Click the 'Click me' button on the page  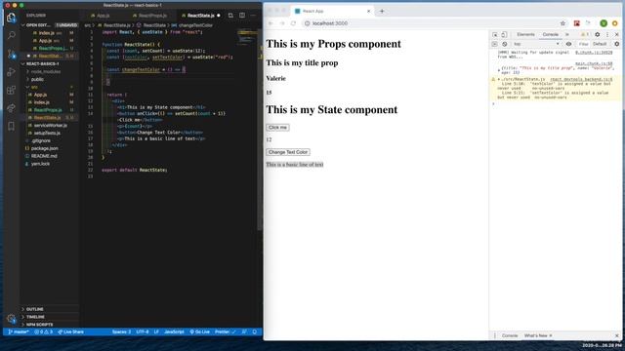click(277, 128)
